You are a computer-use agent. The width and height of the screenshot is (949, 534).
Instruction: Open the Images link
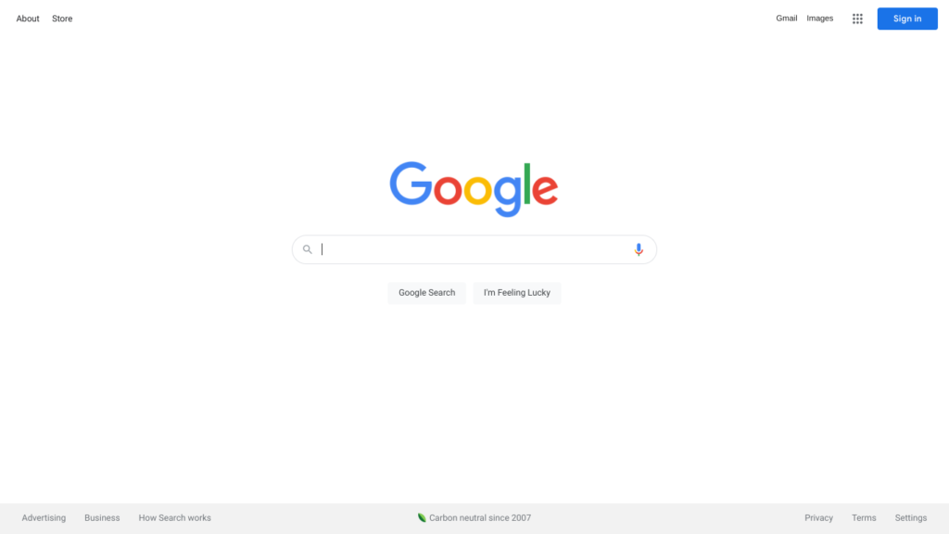click(x=819, y=19)
